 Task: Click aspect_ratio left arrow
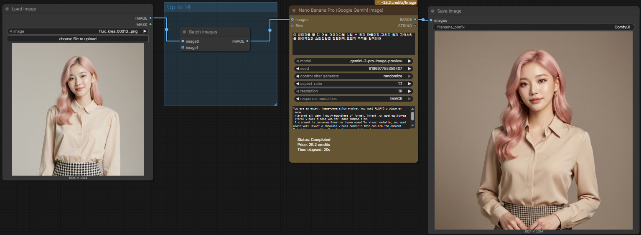point(297,84)
